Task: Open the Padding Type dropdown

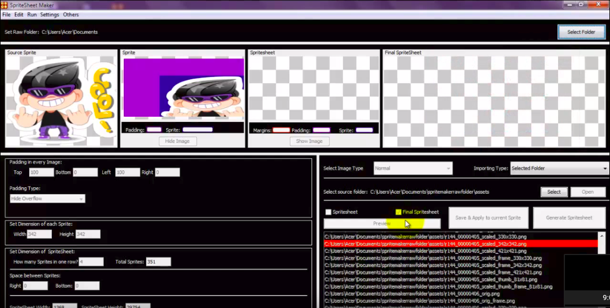Action: [47, 199]
